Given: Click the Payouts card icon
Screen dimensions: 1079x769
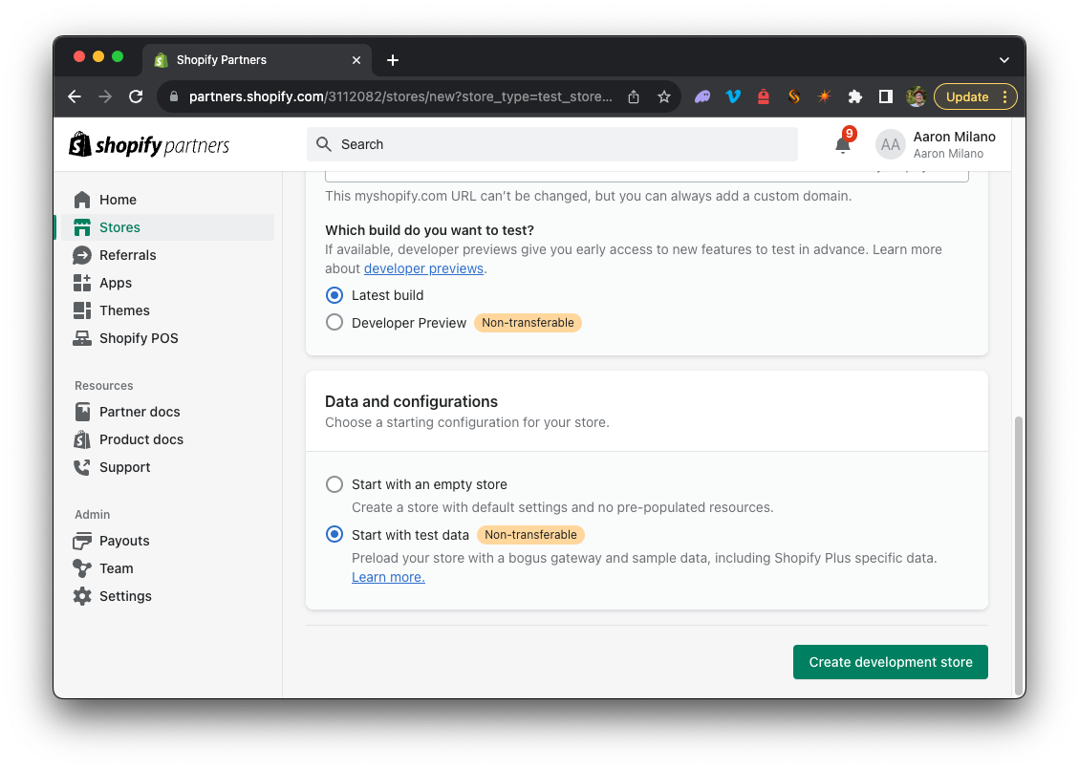Looking at the screenshot, I should 82,541.
